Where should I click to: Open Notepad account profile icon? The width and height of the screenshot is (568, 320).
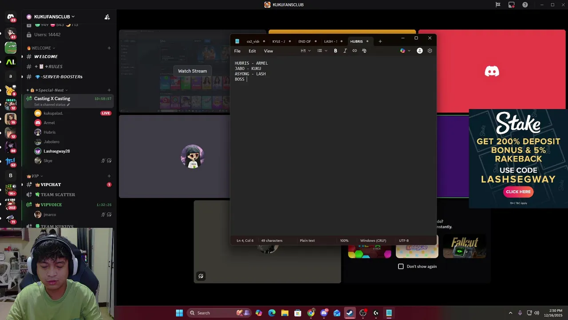coord(420,51)
